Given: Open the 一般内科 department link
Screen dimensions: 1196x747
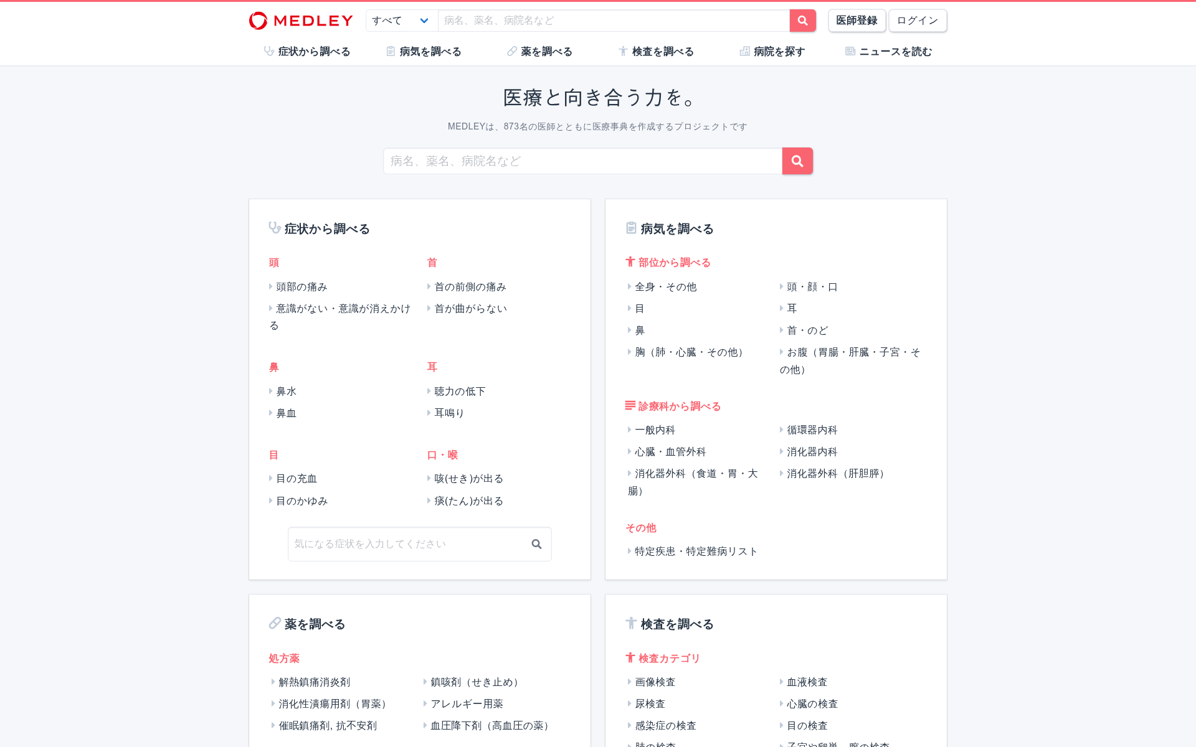Looking at the screenshot, I should [655, 430].
